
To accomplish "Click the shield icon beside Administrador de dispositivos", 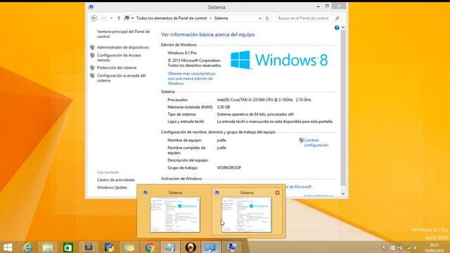I will click(x=92, y=47).
